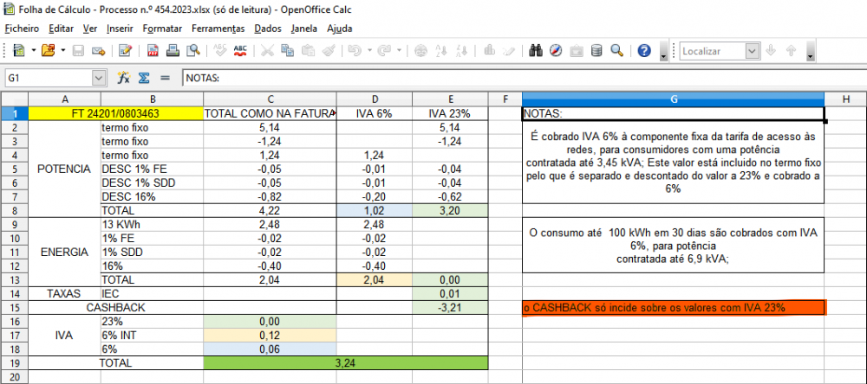Select row 19 header
The image size is (867, 384).
click(x=14, y=364)
